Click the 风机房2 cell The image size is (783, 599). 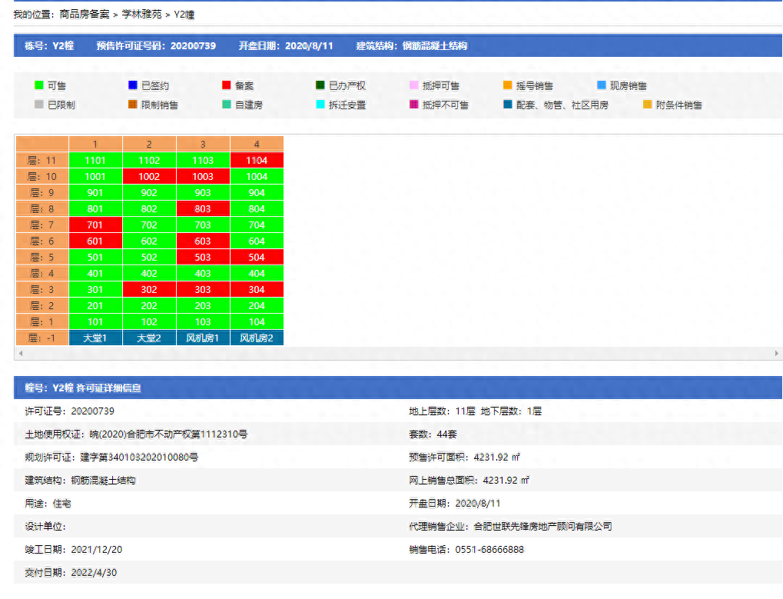coord(257,338)
